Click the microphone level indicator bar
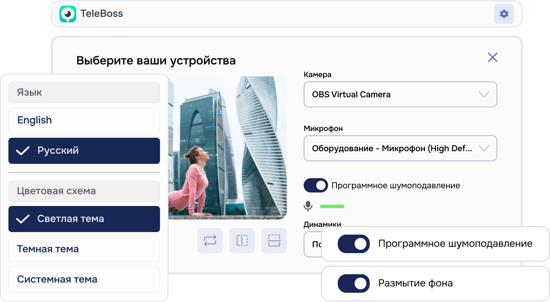Screen dimensions: 550x302 [x=332, y=206]
